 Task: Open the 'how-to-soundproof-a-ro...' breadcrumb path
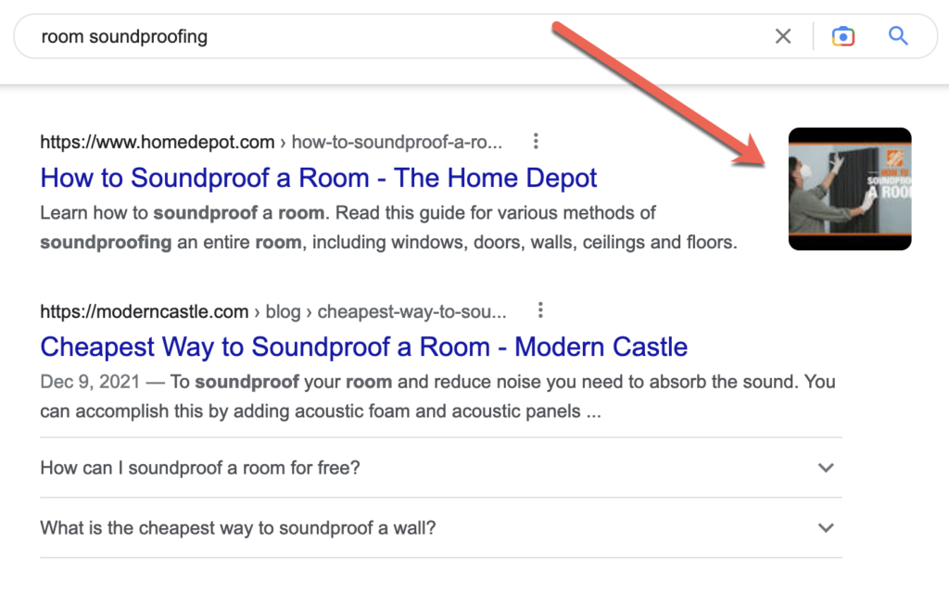[399, 142]
